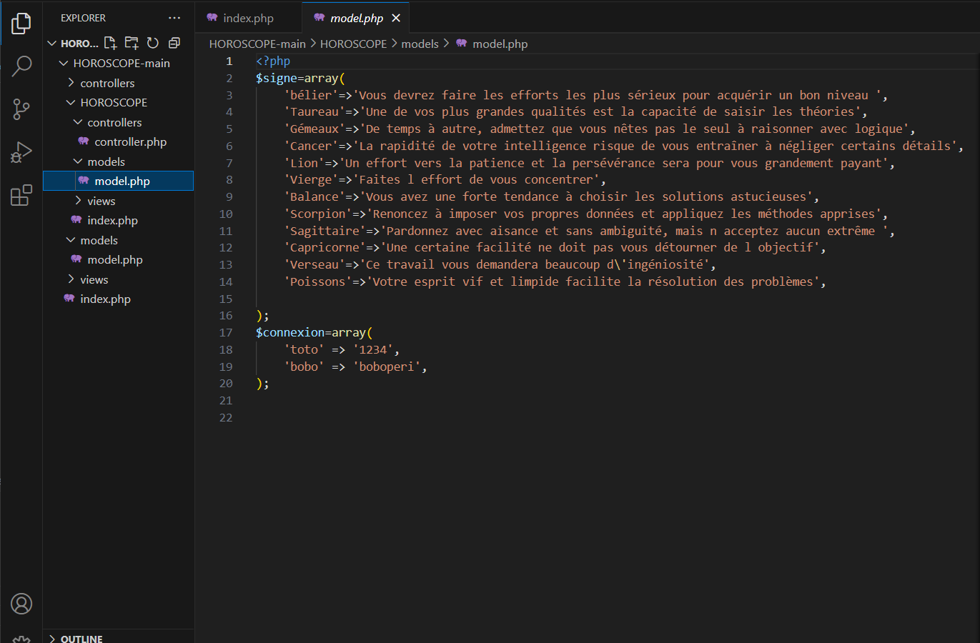
Task: Open the Extensions view
Action: coord(21,195)
